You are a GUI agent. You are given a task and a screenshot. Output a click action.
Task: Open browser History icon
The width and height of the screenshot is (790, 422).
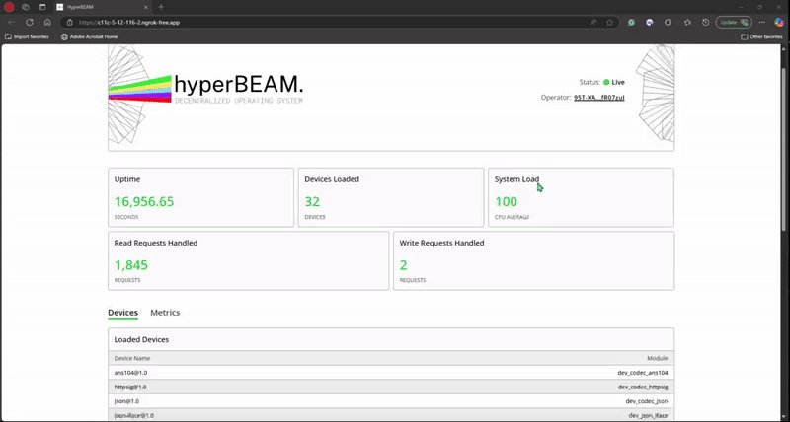click(x=706, y=22)
